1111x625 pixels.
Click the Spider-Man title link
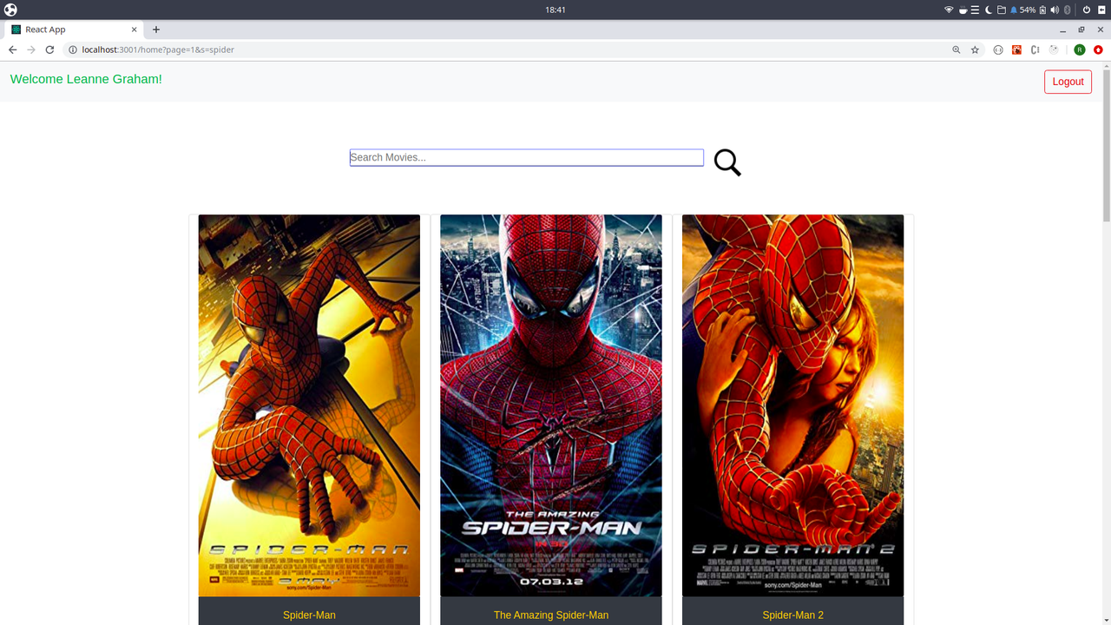pos(309,615)
